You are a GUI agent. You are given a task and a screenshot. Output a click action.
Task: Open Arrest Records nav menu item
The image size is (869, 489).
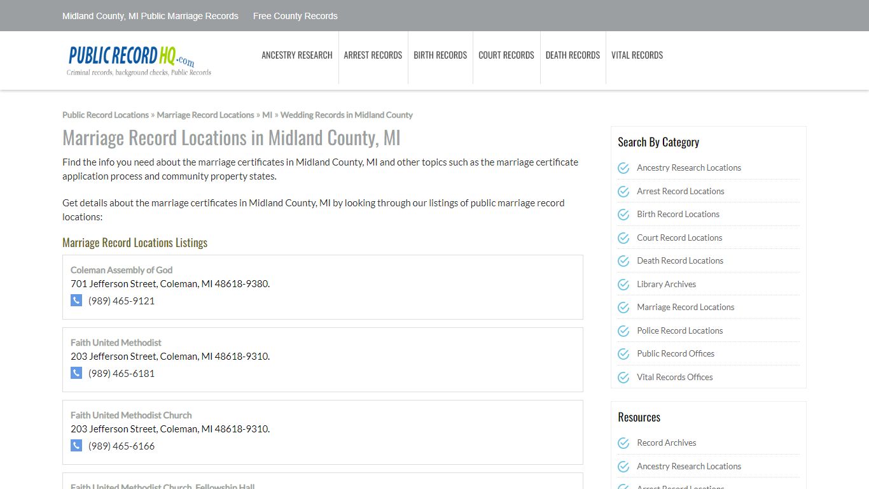[373, 55]
